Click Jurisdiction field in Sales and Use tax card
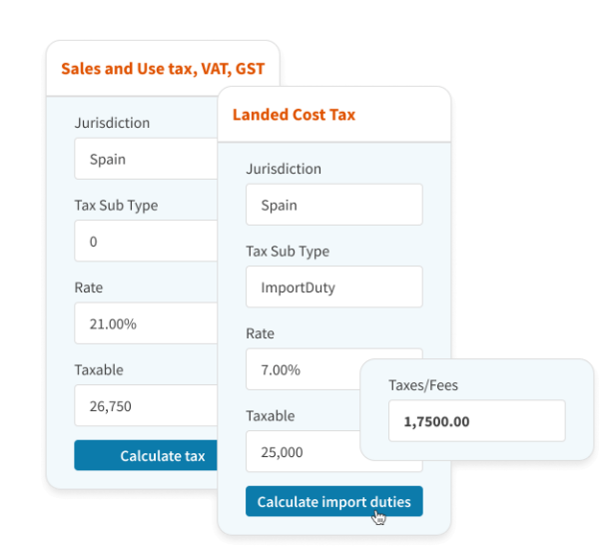This screenshot has width=616, height=558. tap(146, 159)
